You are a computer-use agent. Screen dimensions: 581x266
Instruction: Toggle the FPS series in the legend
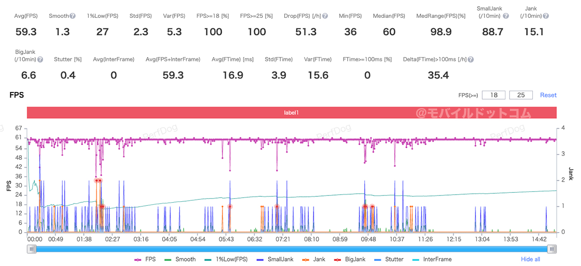pyautogui.click(x=145, y=259)
